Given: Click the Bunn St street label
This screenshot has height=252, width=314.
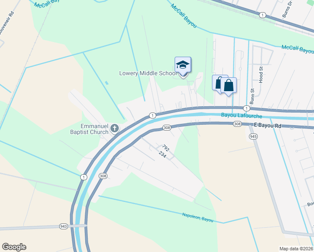Looking at the screenshot, I should [252, 96].
